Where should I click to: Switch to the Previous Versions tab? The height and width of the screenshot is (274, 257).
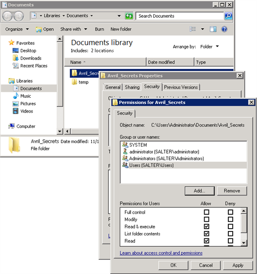point(181,87)
